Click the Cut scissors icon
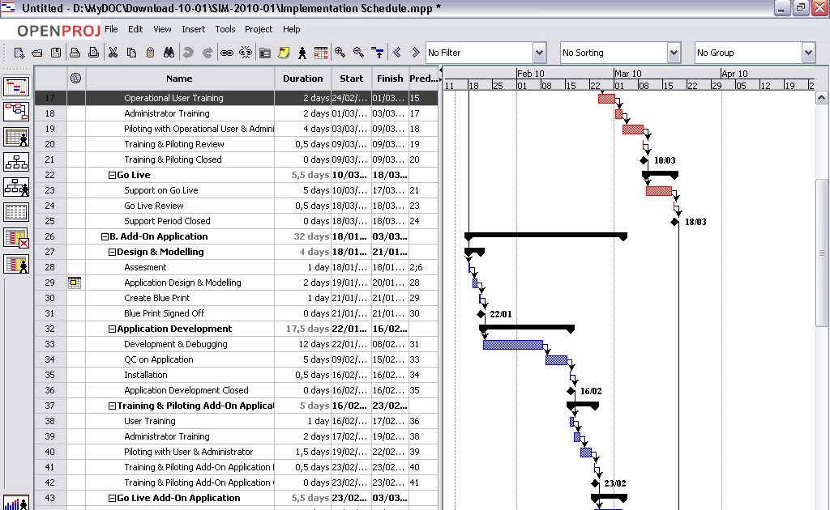This screenshot has width=830, height=510. [x=113, y=53]
